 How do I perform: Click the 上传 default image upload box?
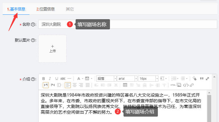pos(52,49)
